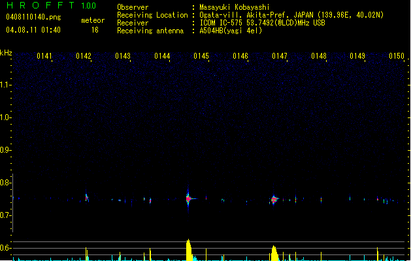The image size is (411, 261).
Task: Click the yellow power peak near 0147
Action: [274, 253]
